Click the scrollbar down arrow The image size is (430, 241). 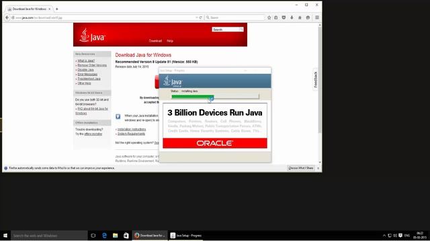point(320,163)
